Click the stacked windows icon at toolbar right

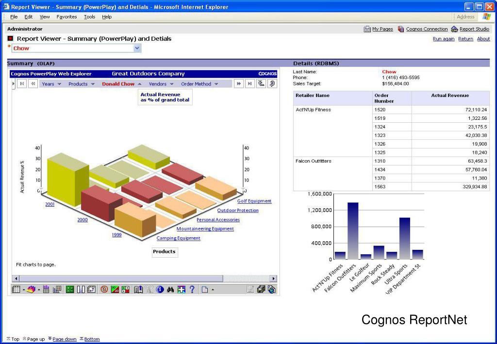pos(261,289)
